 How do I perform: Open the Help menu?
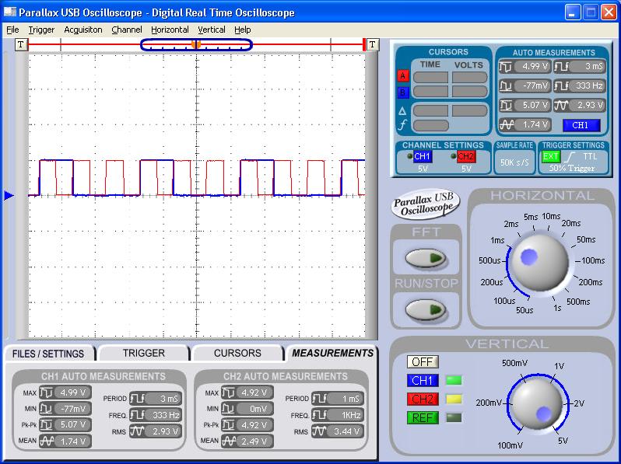coord(242,30)
